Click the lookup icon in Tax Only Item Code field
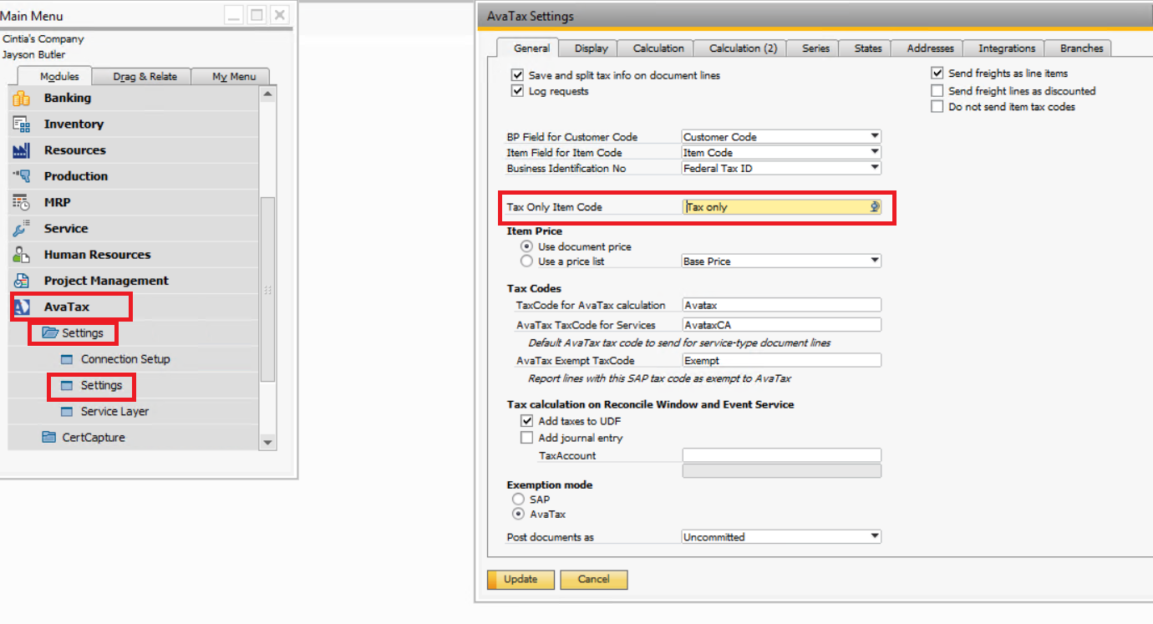Image resolution: width=1153 pixels, height=624 pixels. [874, 207]
